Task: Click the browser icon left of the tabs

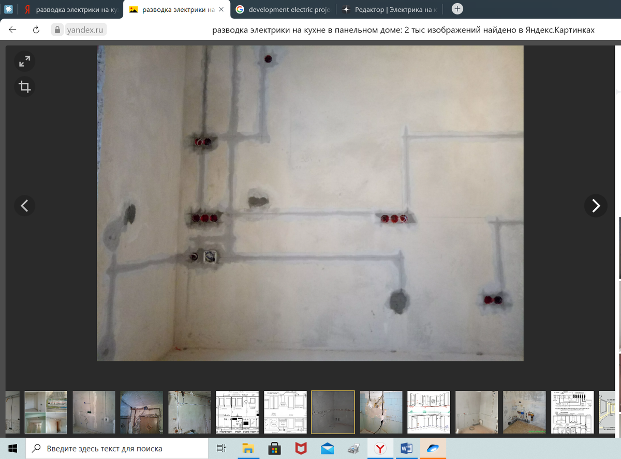Action: click(x=8, y=9)
